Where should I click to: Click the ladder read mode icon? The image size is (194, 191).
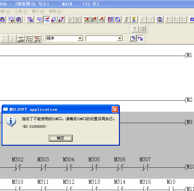coord(39,20)
